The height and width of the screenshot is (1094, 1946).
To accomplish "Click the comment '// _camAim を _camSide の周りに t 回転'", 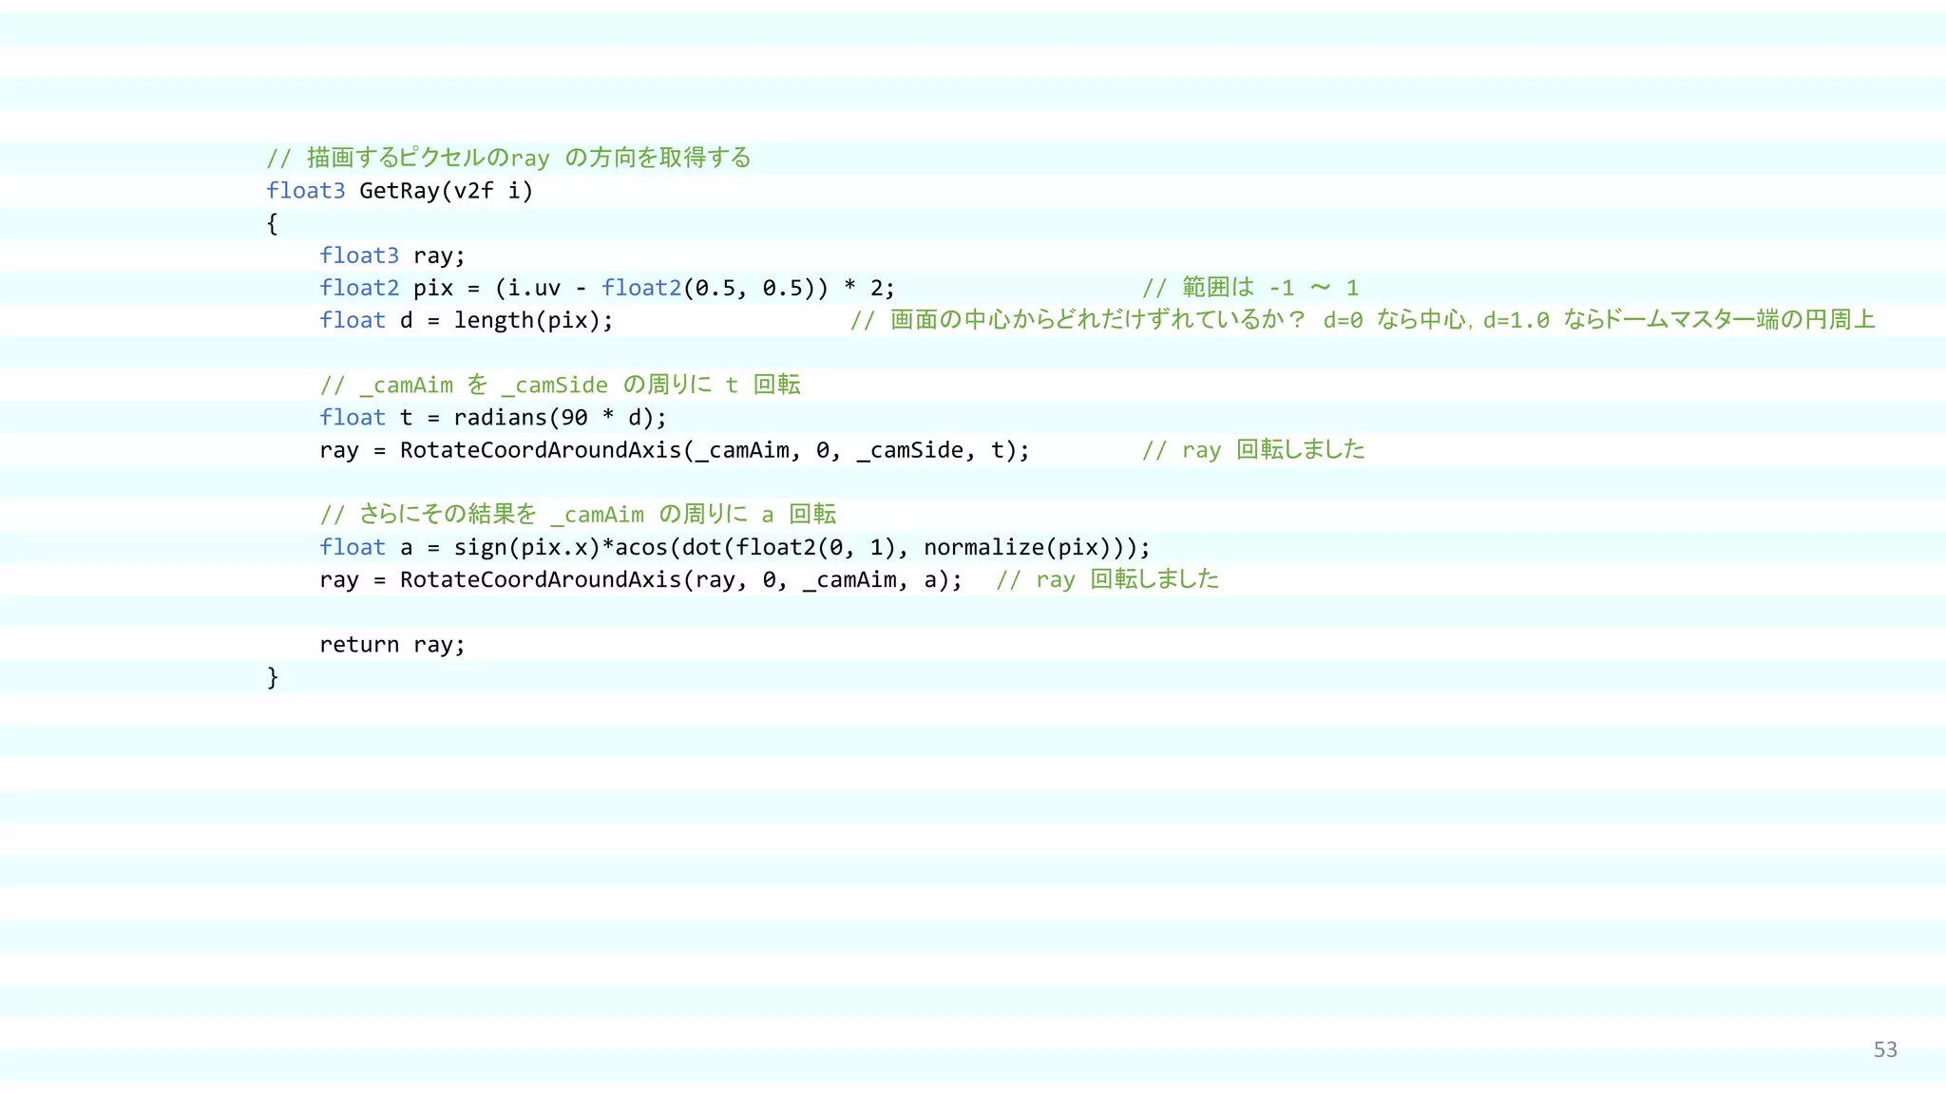I will point(560,385).
